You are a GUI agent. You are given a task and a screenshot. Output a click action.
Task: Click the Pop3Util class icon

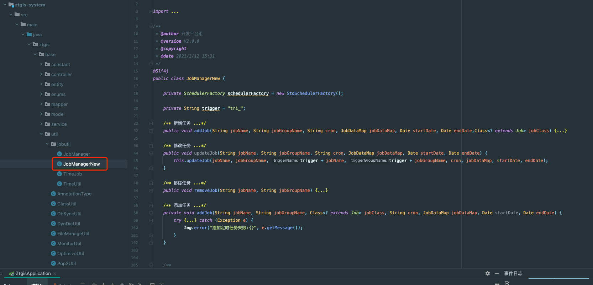point(53,263)
